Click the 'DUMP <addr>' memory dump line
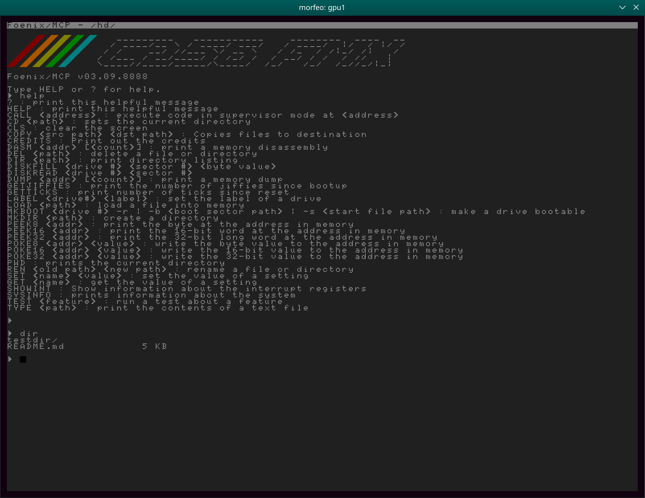 (145, 179)
